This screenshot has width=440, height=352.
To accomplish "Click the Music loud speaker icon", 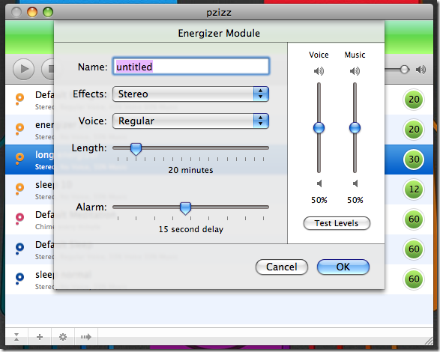I will (355, 71).
